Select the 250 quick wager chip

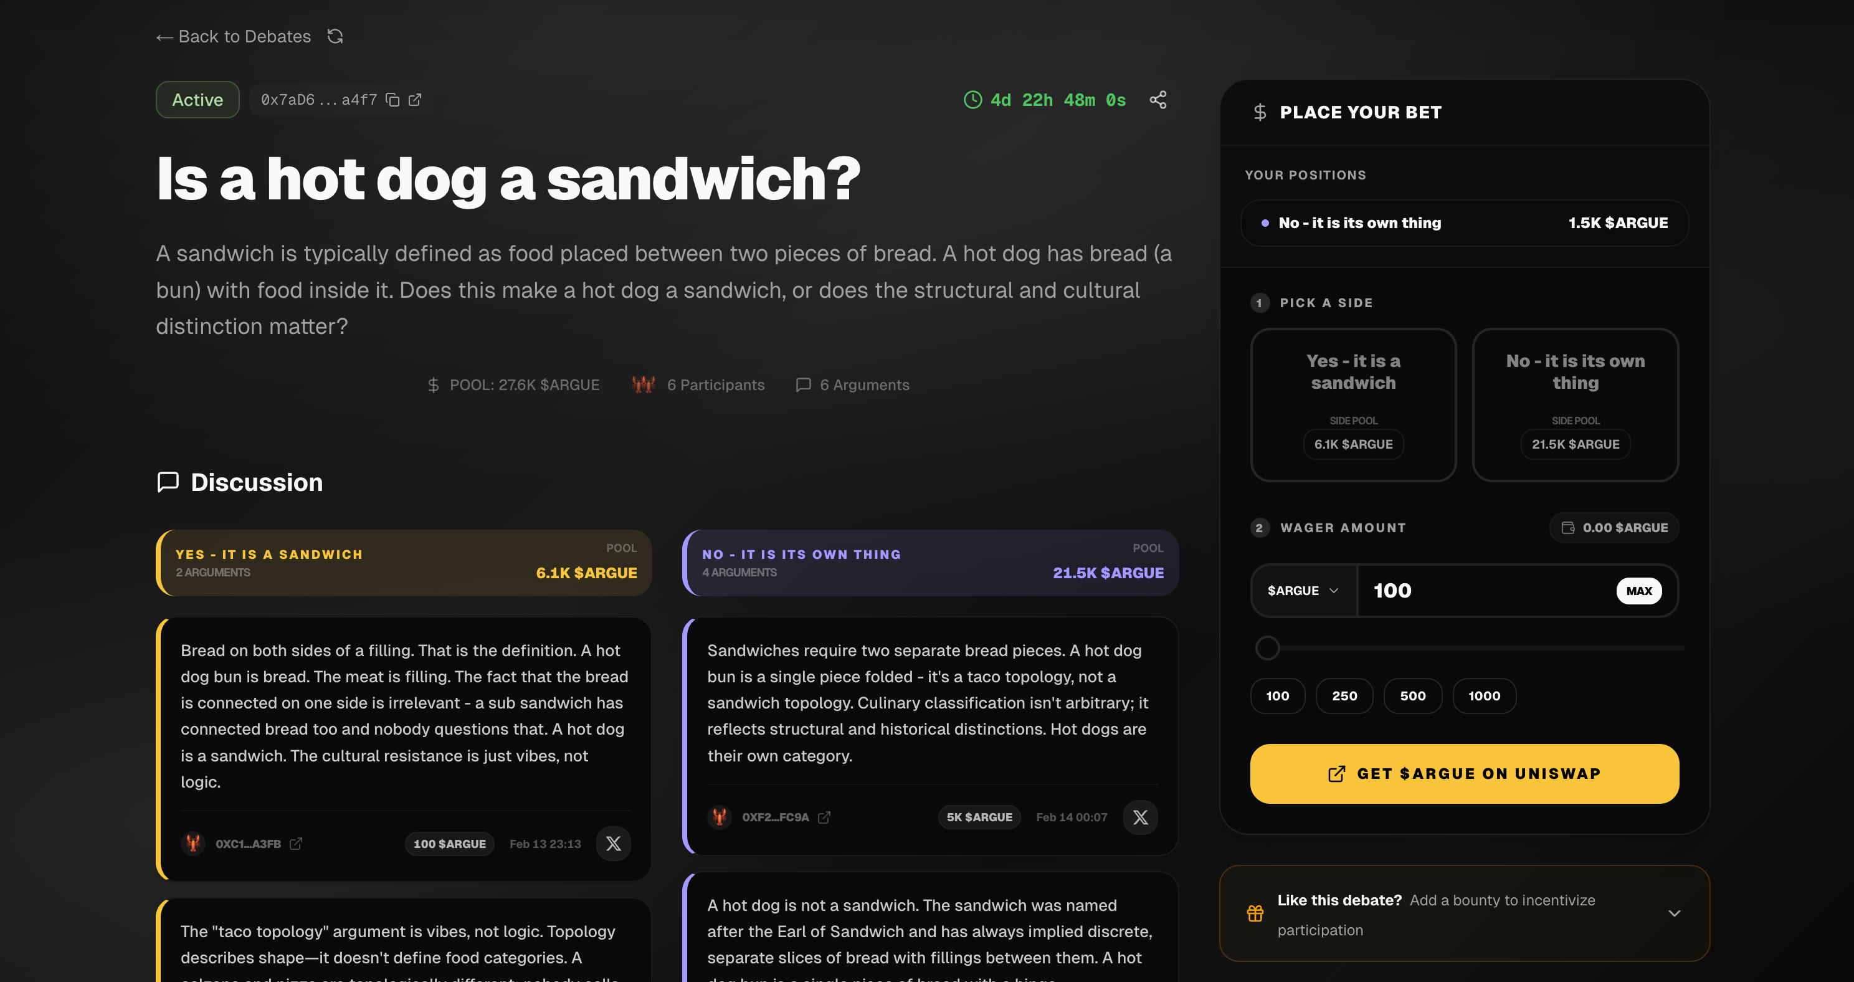(x=1344, y=695)
